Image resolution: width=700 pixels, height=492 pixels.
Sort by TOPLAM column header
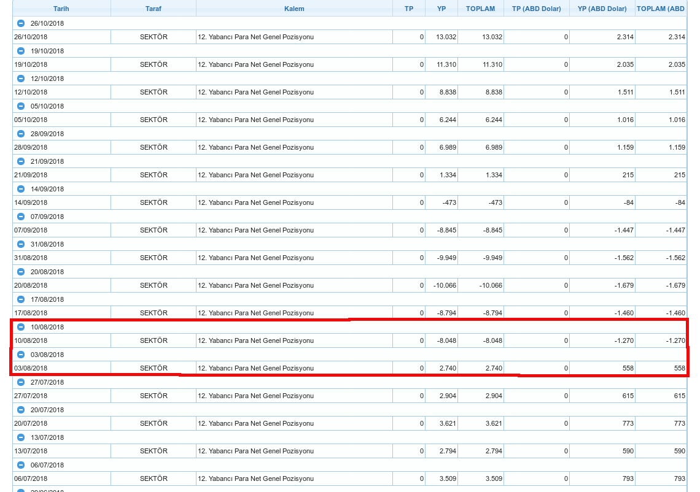480,9
